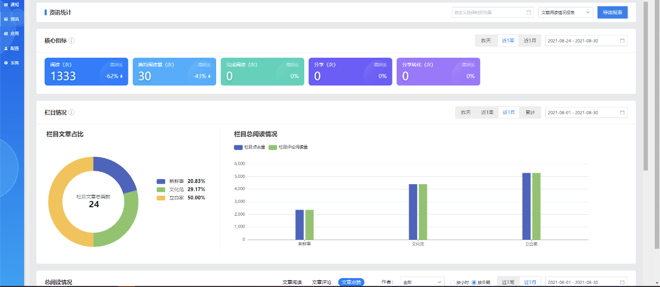The height and width of the screenshot is (287, 660).
Task: Click the 阅读(次) 1333 metric card
Action: (87, 71)
